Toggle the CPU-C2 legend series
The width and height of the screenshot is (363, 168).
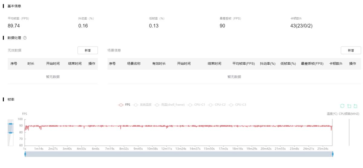[217, 105]
